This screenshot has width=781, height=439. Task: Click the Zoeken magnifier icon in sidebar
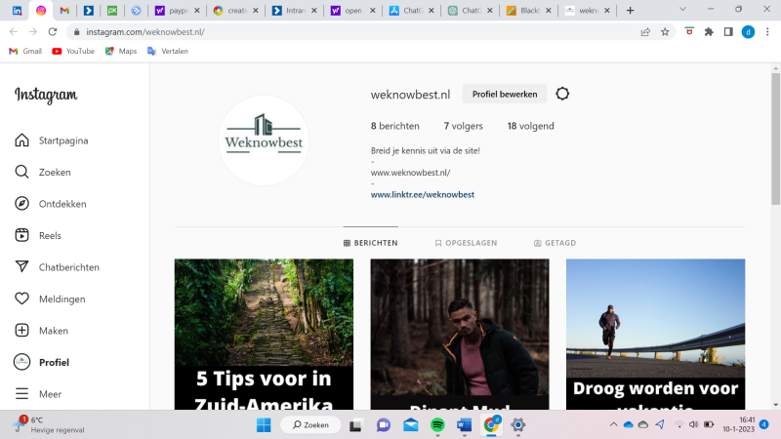click(x=21, y=172)
